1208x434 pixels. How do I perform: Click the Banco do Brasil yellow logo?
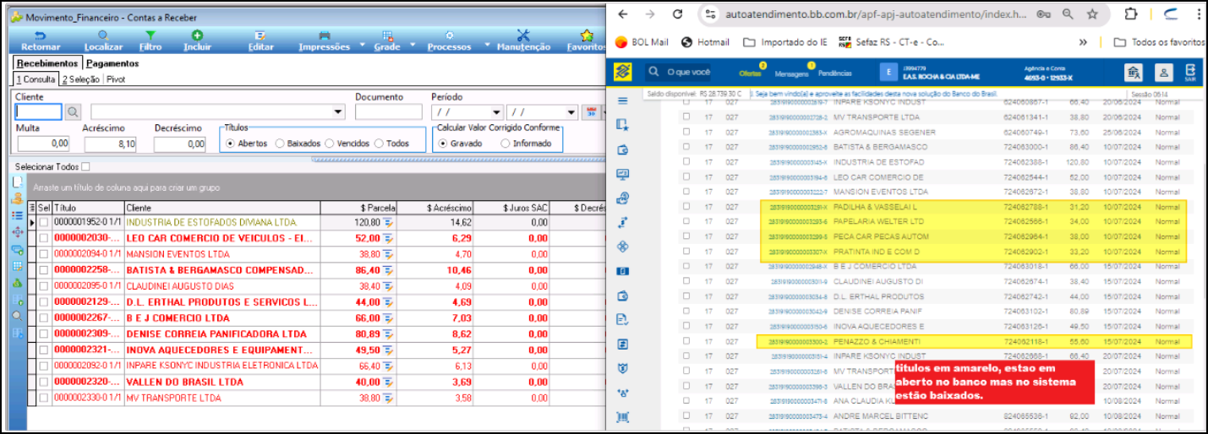pyautogui.click(x=624, y=72)
